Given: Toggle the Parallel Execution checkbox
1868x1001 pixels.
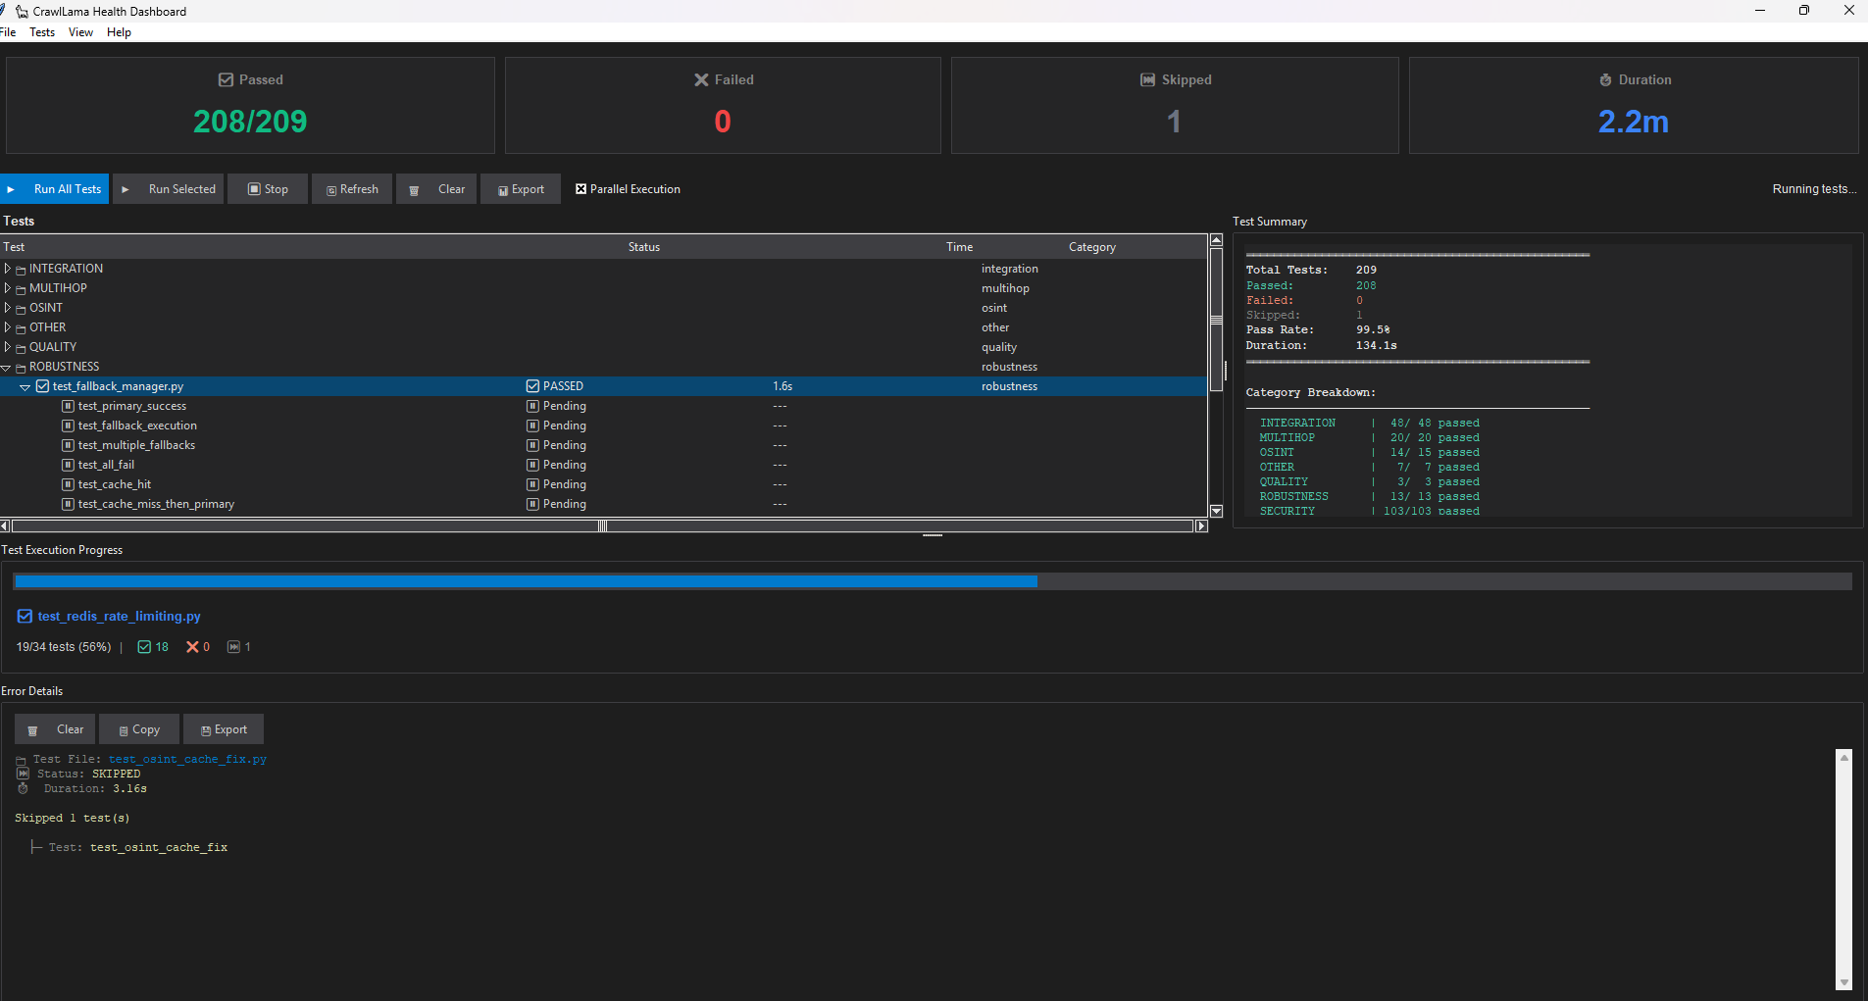Looking at the screenshot, I should coord(581,188).
